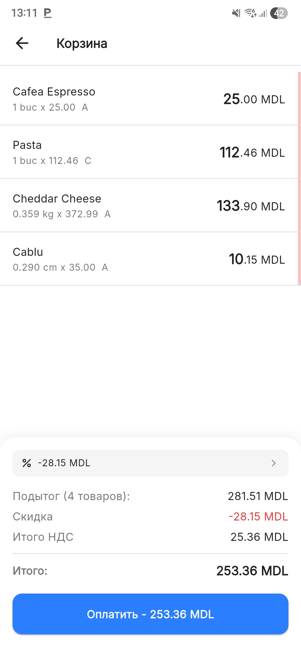This screenshot has width=301, height=647.
Task: Tap the Итого total amount 253.36 MDL
Action: point(252,571)
